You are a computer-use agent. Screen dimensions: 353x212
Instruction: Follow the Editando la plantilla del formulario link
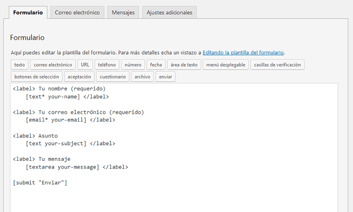click(243, 52)
